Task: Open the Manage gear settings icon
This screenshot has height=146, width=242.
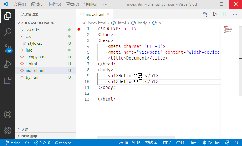Action: pyautogui.click(x=8, y=130)
